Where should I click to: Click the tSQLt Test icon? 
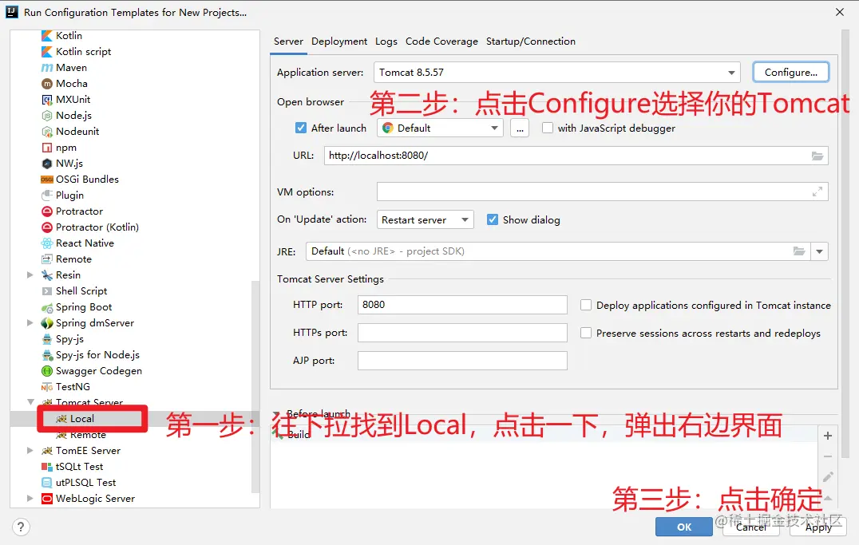pyautogui.click(x=47, y=467)
